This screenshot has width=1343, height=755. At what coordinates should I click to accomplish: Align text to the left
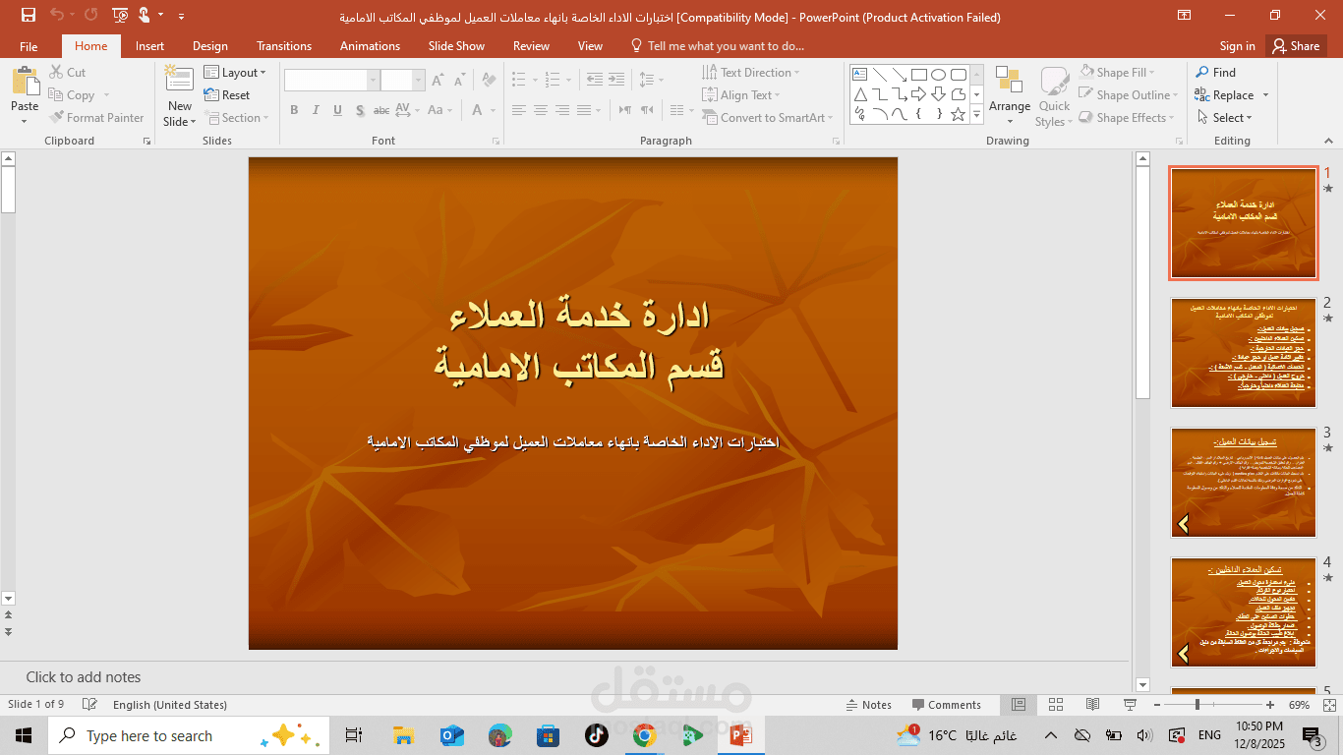[518, 110]
